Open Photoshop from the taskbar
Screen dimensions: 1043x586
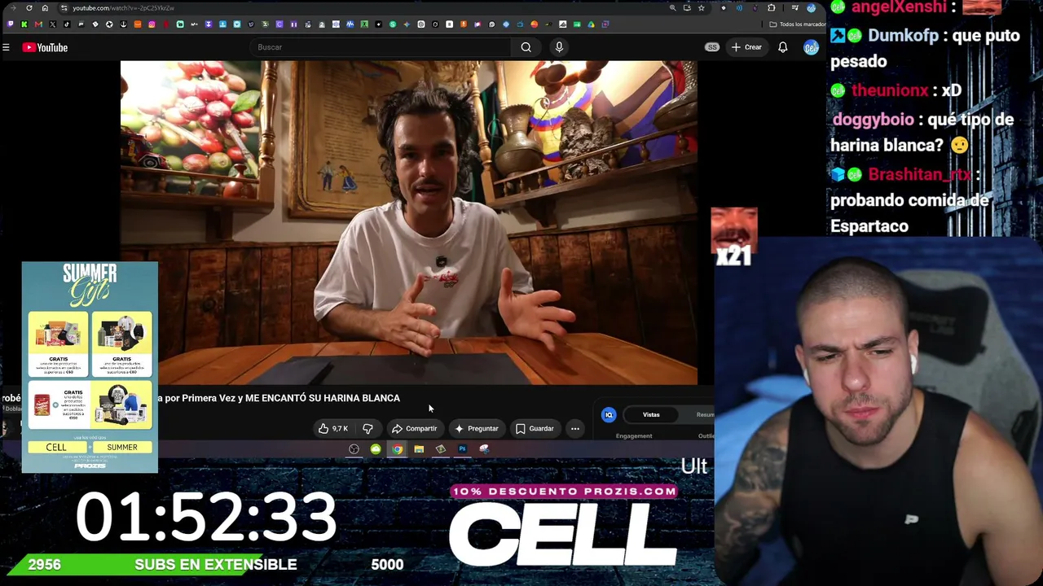[462, 449]
